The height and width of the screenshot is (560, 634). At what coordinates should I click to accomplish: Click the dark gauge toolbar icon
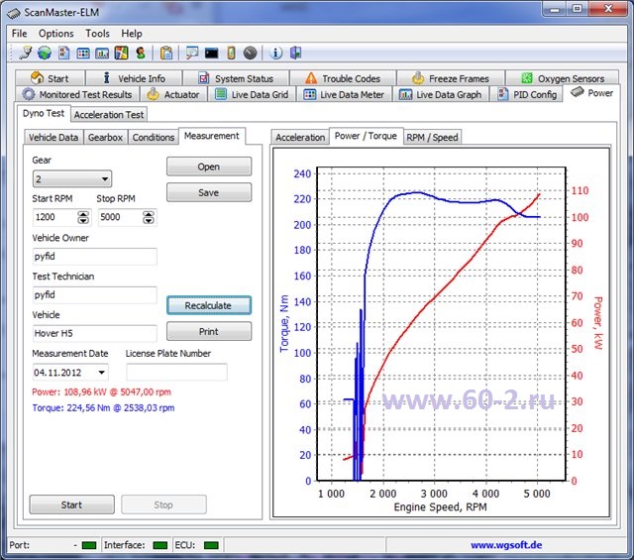[251, 53]
